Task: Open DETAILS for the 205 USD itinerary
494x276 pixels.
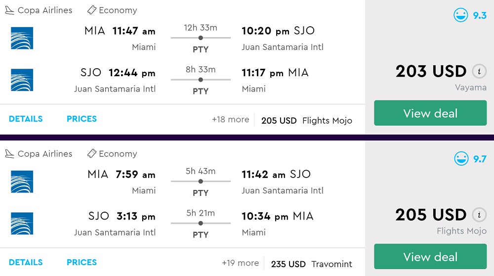Action: coord(26,262)
